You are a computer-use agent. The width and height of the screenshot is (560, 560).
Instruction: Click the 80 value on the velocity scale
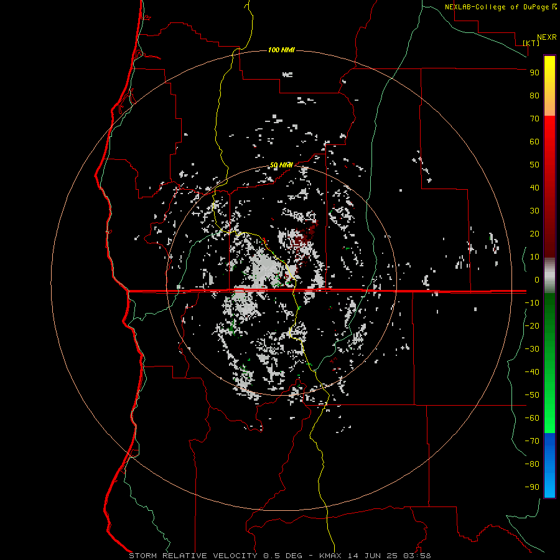534,96
